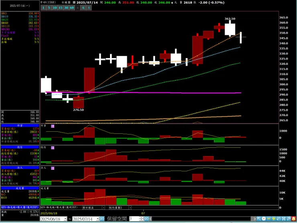Switch to the monthly (月) chart
The image size is (297, 223).
[x=89, y=8]
